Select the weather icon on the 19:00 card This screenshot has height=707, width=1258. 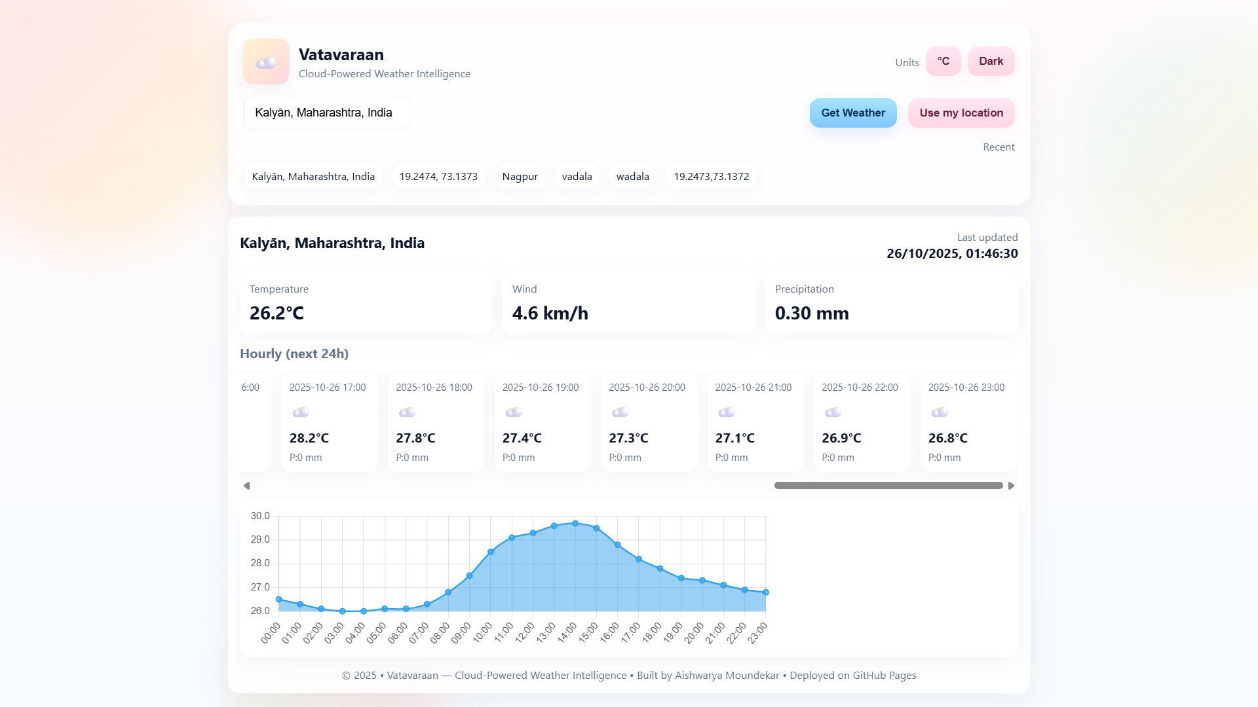coord(514,412)
